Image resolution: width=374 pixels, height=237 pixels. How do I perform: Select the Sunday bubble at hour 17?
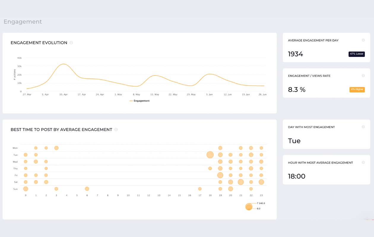coord(200,189)
